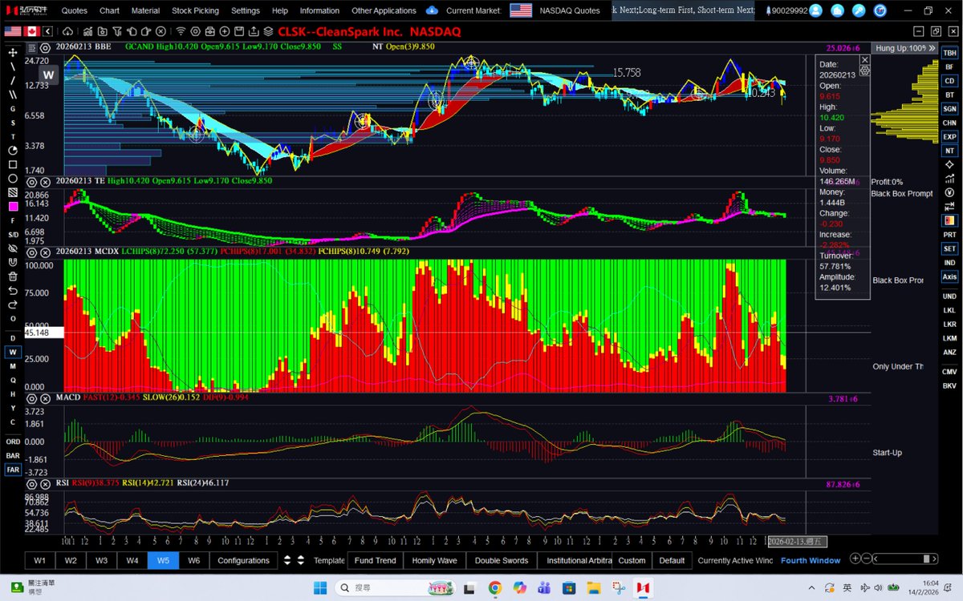Viewport: 963px width, 601px height.
Task: Open the Settings menu
Action: tap(245, 10)
